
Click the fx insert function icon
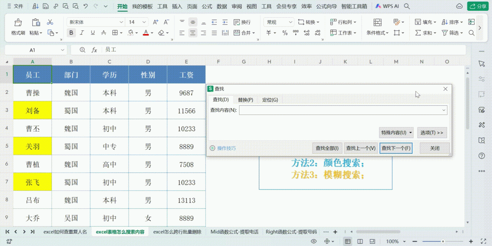tap(94, 50)
